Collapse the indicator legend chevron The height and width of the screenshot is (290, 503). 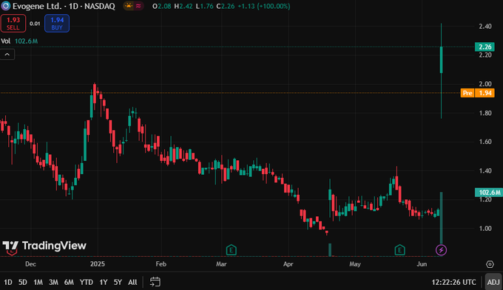(7, 55)
